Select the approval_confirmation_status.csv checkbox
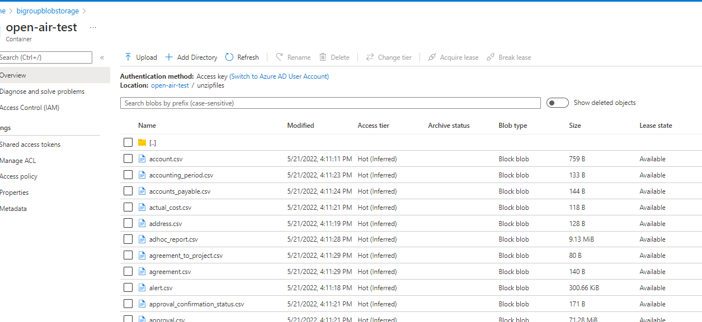 pyautogui.click(x=128, y=304)
